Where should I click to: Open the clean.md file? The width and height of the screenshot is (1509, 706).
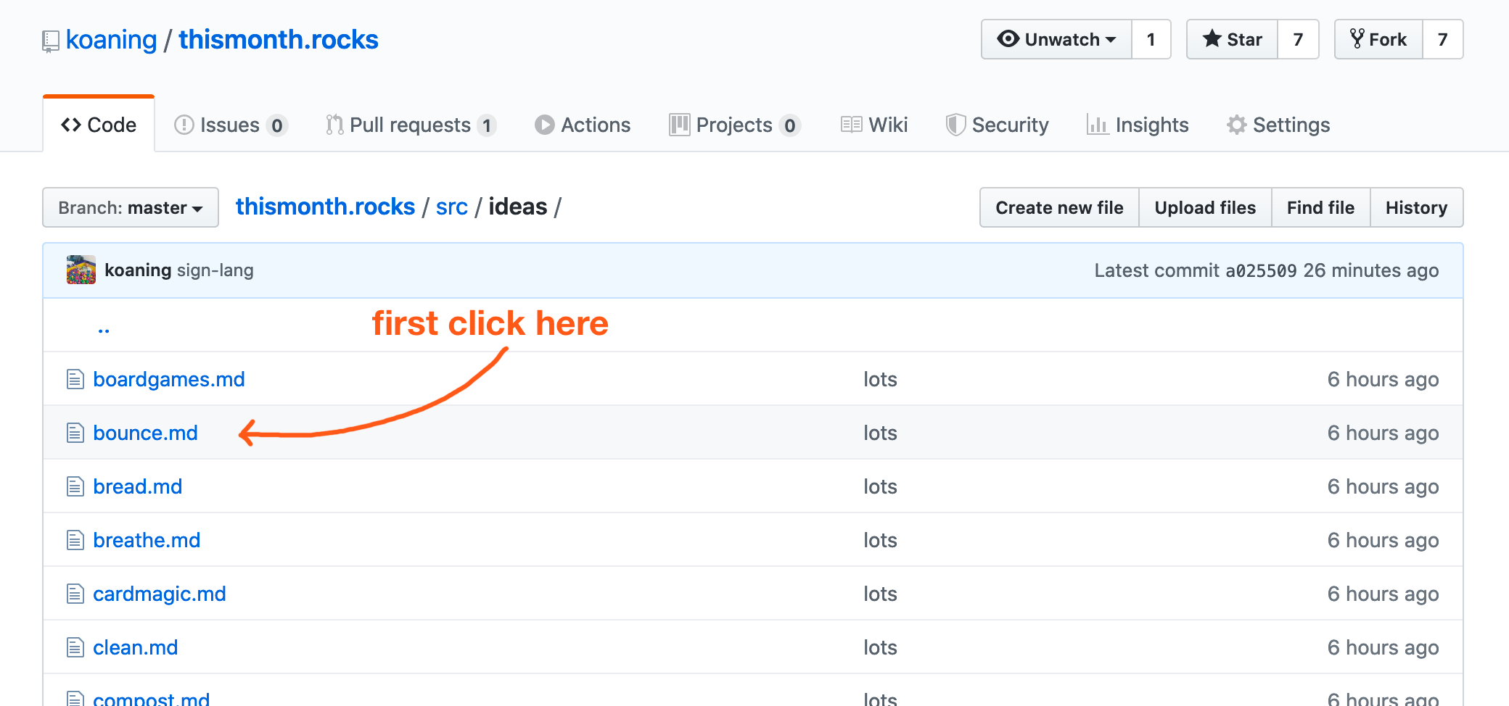[x=136, y=647]
